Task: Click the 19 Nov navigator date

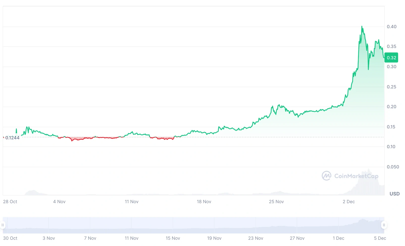Action: (214, 238)
